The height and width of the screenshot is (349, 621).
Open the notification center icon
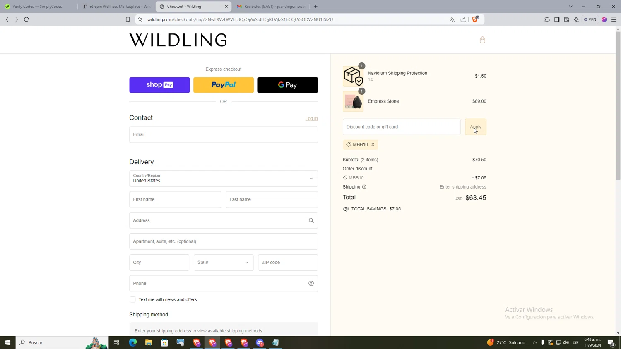[x=611, y=343]
